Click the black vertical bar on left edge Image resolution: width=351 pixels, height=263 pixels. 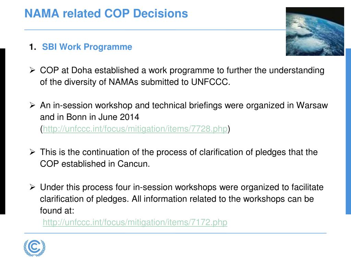point(2,131)
